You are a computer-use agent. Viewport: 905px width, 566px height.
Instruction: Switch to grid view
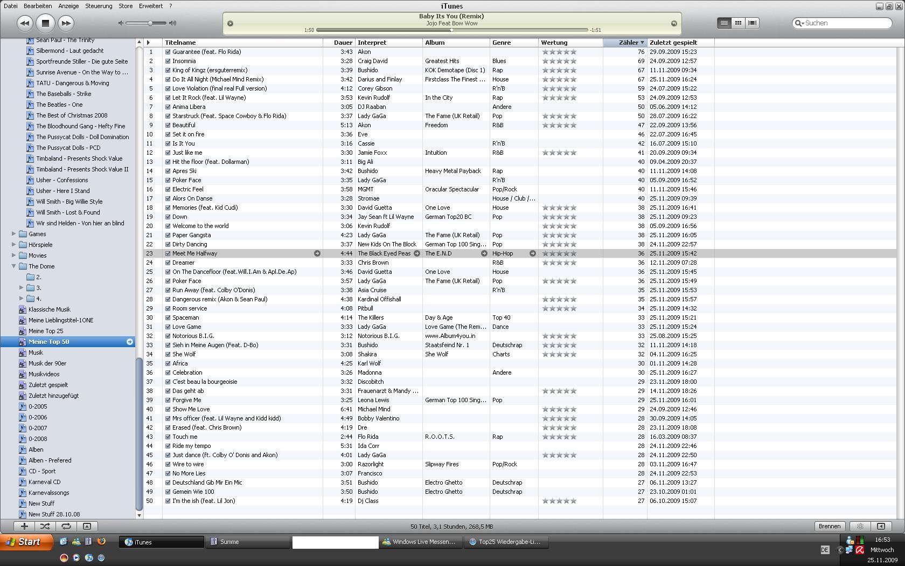[739, 23]
